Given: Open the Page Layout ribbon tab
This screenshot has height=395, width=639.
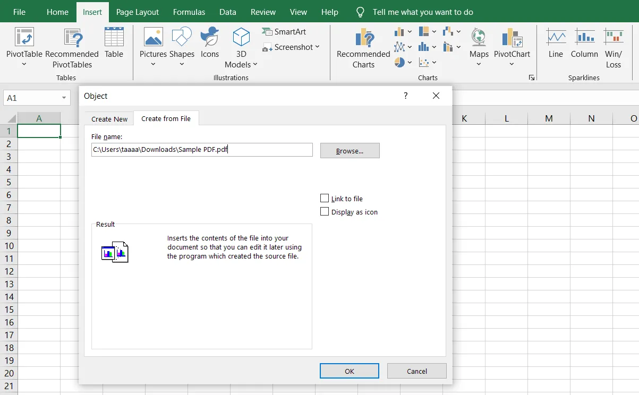Looking at the screenshot, I should [138, 12].
